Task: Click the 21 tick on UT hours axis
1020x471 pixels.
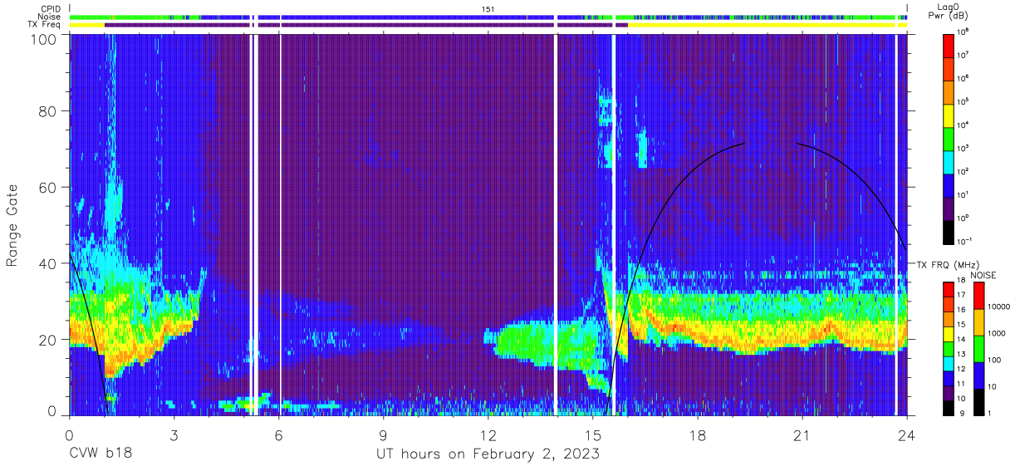Action: [802, 434]
